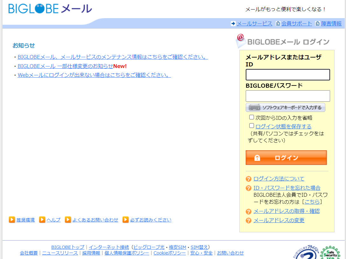Screen dimensions: 346x259
Task: Open the ニュースリリース footer link
Action: [60, 253]
